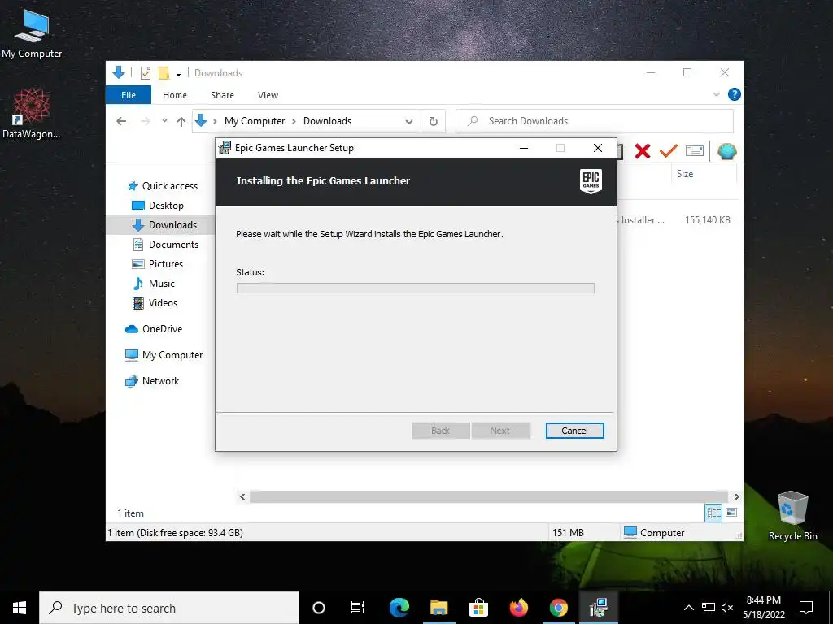This screenshot has height=624, width=833.
Task: Select My Computer in navigation pane
Action: pos(164,355)
